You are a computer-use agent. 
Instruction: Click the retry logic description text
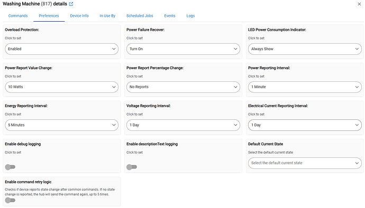60,192
